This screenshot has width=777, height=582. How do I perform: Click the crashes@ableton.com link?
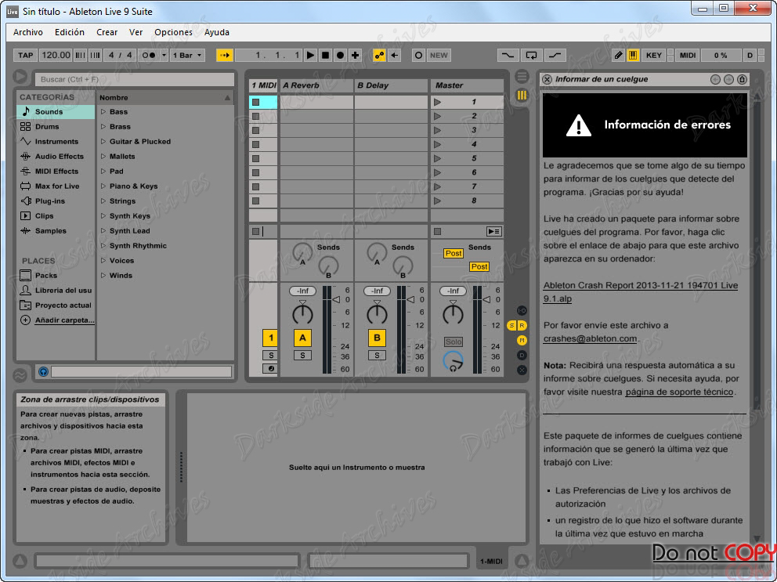point(590,338)
